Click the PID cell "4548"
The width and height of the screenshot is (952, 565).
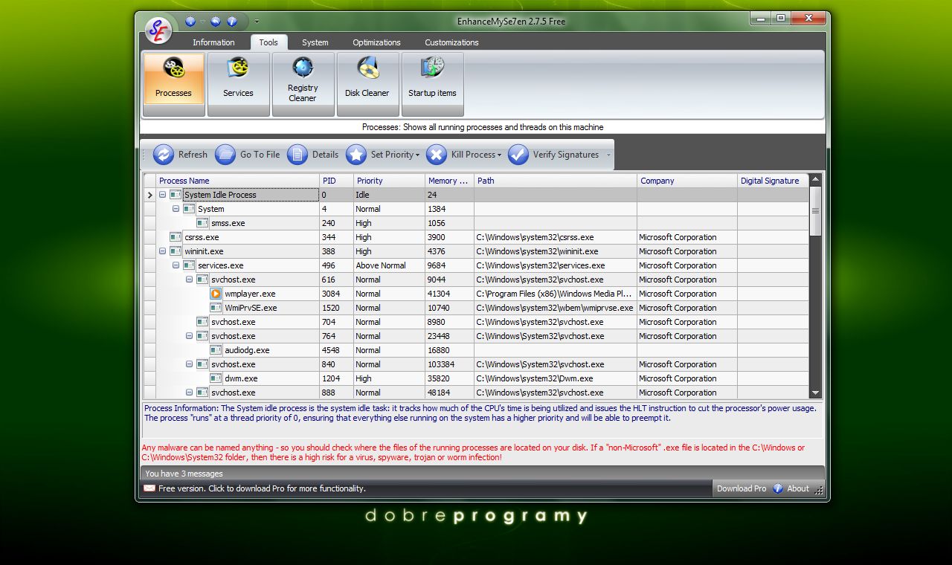tap(336, 350)
